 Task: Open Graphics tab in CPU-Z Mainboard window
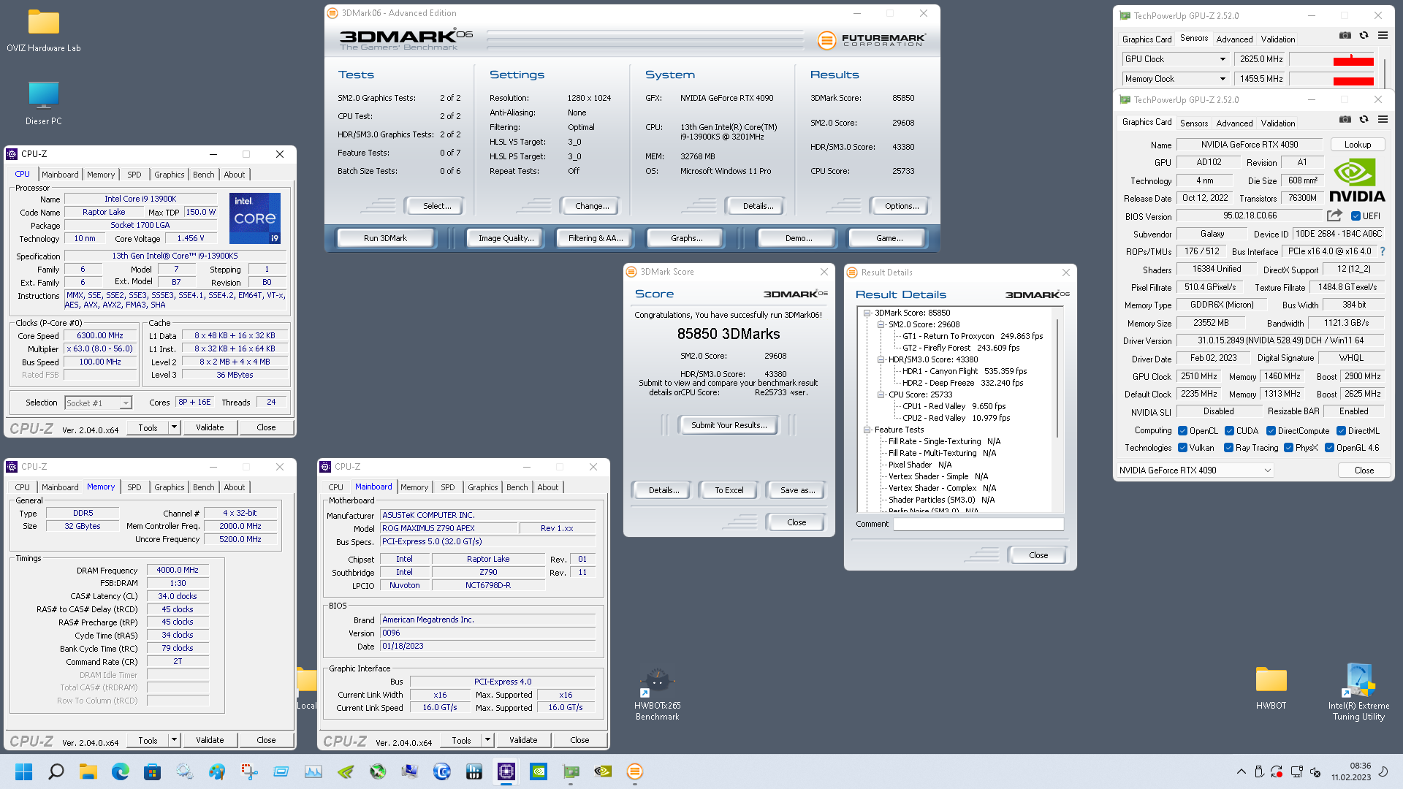[x=483, y=487]
